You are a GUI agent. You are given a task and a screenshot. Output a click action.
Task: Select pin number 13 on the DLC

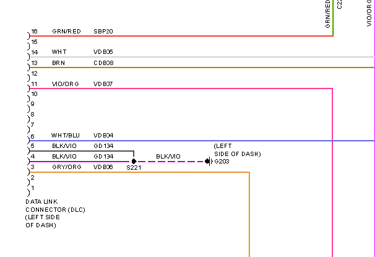[x=35, y=63]
